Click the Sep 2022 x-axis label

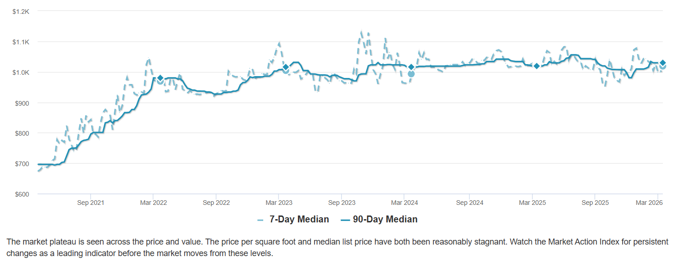pos(216,203)
